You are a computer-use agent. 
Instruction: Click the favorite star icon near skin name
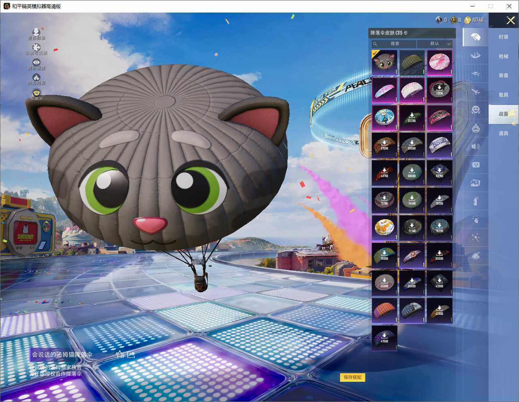click(x=120, y=355)
